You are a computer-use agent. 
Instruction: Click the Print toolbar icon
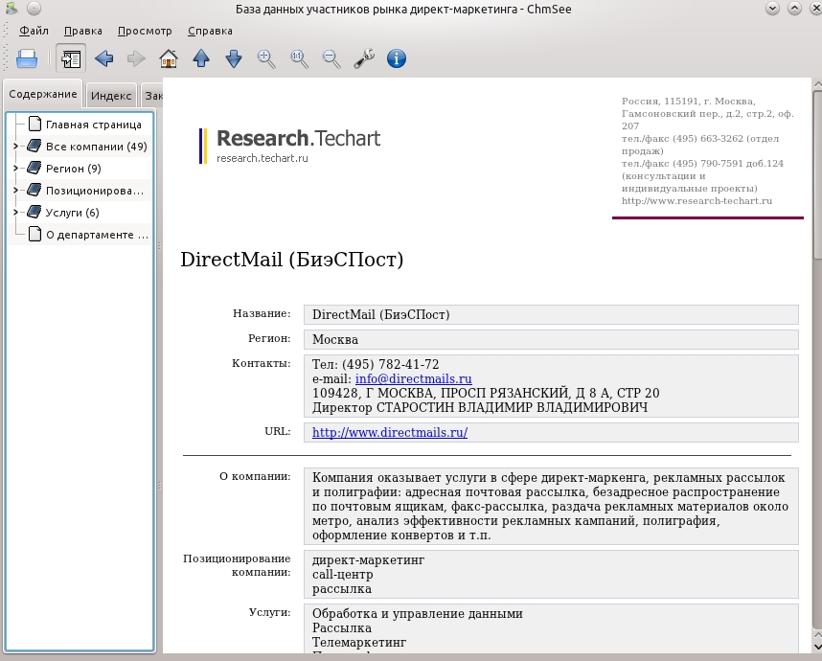[27, 58]
